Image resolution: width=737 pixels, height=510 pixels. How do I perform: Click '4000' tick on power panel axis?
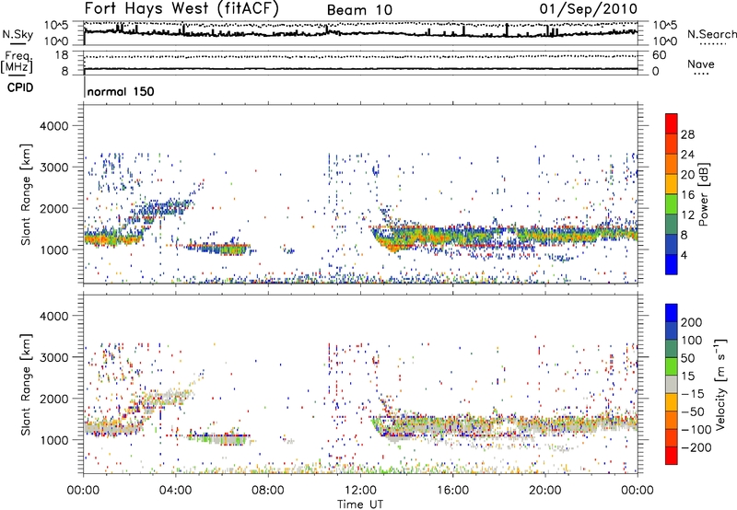(54, 126)
